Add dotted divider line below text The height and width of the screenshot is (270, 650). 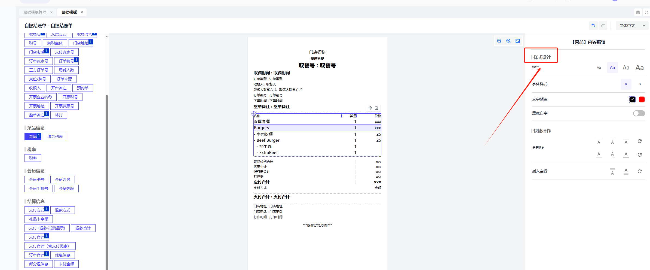tap(612, 154)
